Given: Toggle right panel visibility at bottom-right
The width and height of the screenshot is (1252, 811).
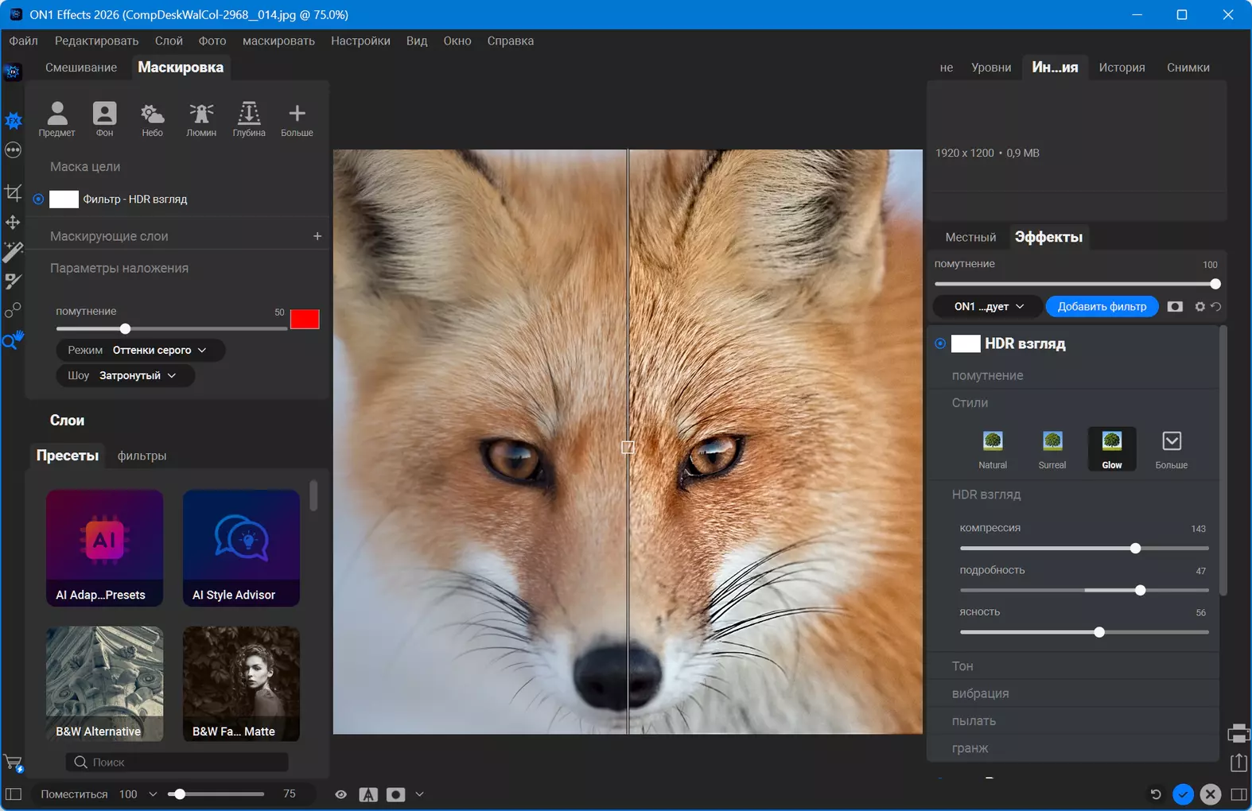Looking at the screenshot, I should [1238, 794].
